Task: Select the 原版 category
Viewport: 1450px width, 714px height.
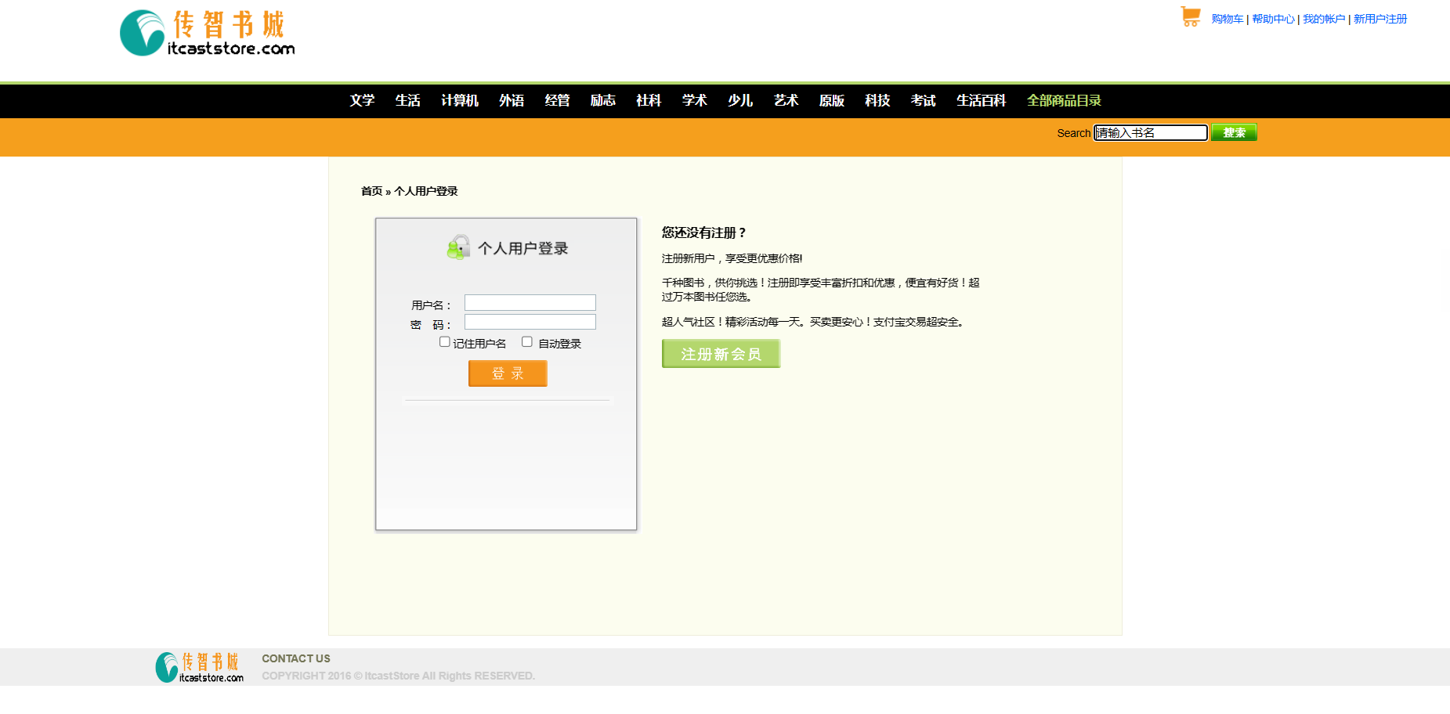Action: 832,100
